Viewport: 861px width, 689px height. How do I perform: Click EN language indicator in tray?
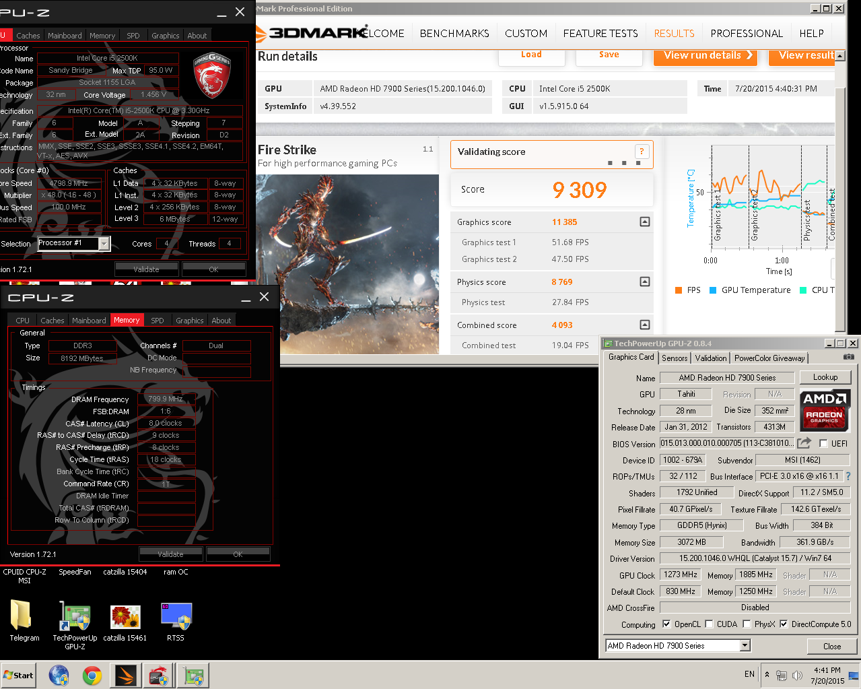(749, 674)
